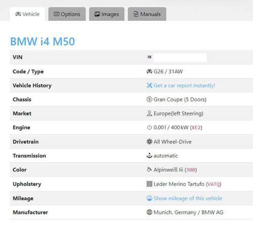
Task: Select the automatic transmission value
Action: click(x=165, y=156)
